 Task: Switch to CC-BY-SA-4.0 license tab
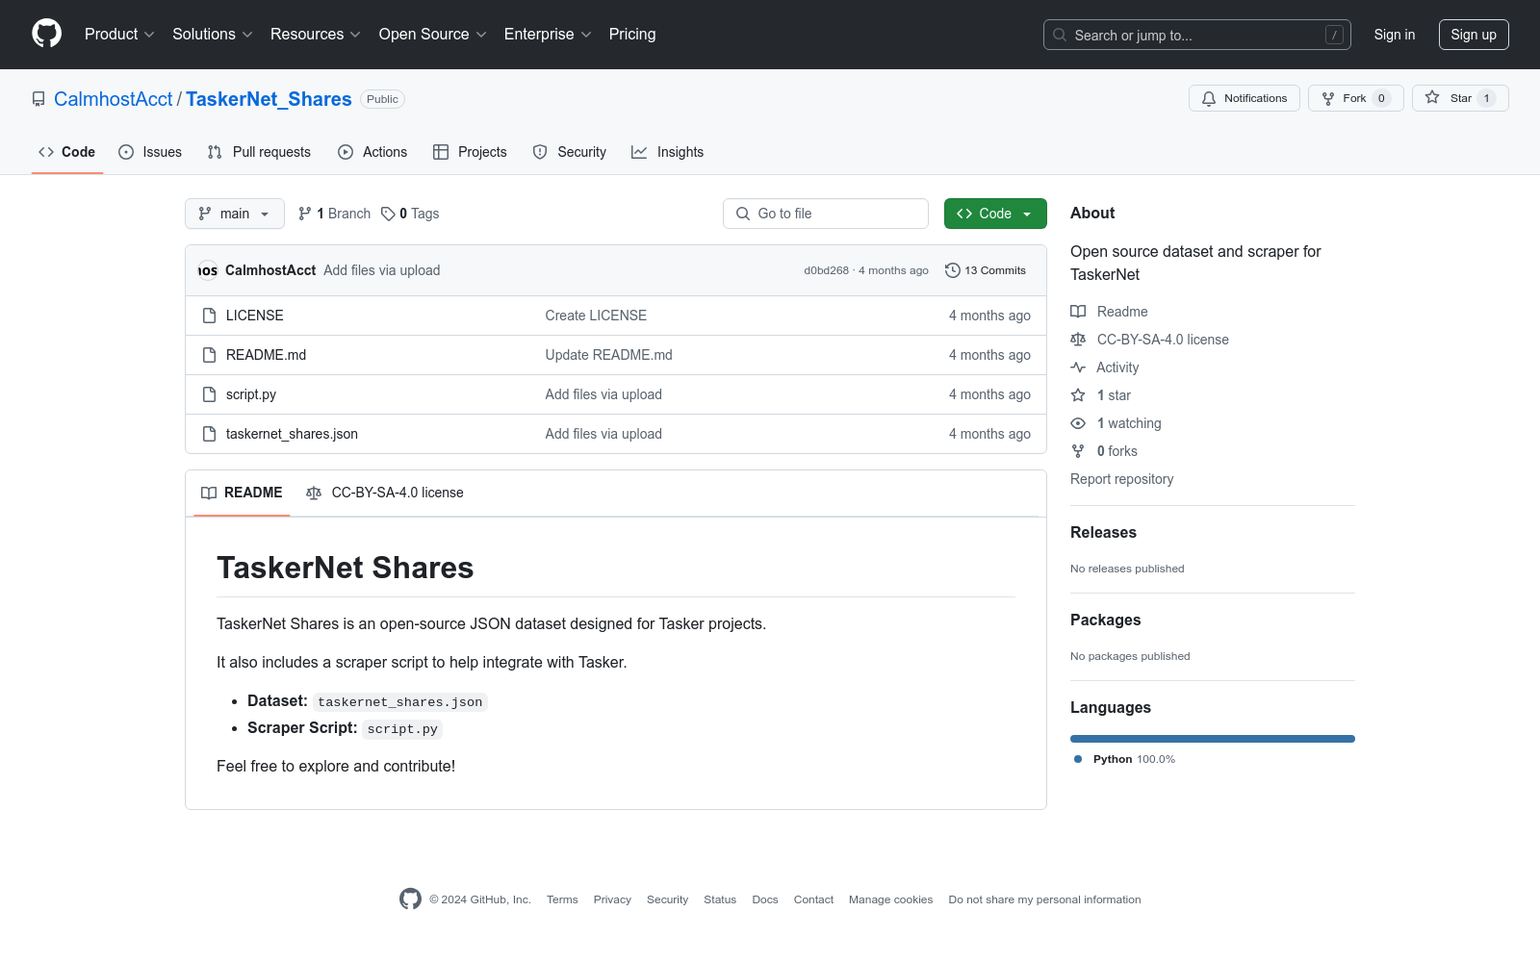(385, 493)
